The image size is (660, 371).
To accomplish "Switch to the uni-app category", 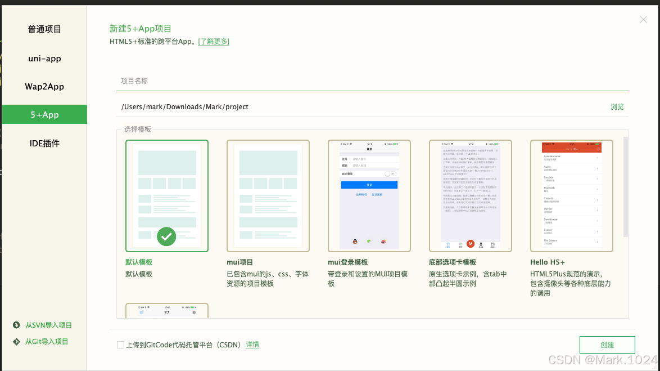I will (x=44, y=58).
